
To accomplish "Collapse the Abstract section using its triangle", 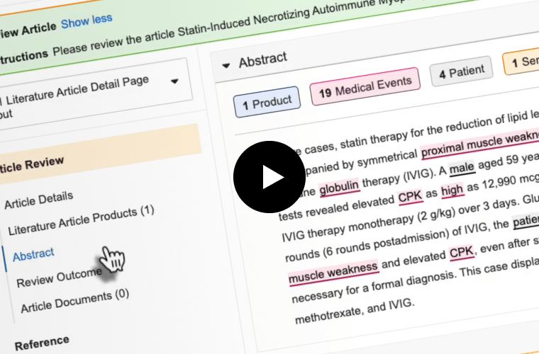I will click(226, 65).
